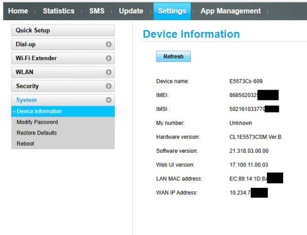
Task: Click the Device Information page heading
Action: click(192, 34)
